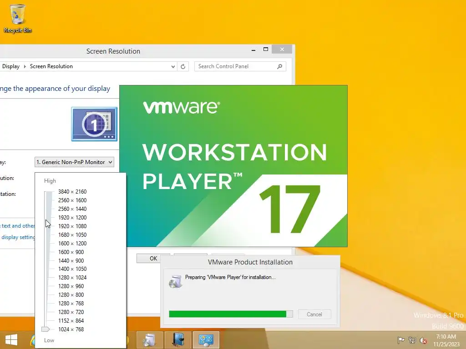Open Generic Non-PnP Monitor dropdown
The image size is (466, 349).
(x=74, y=162)
